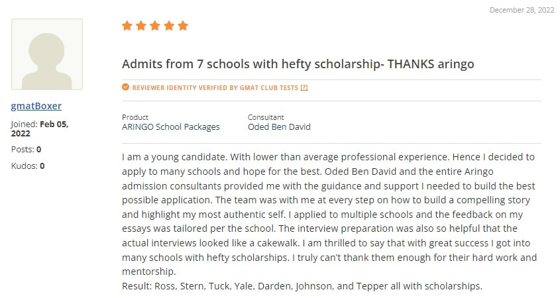Click the Result line listing admitted schools
The width and height of the screenshot is (560, 298).
(x=302, y=286)
